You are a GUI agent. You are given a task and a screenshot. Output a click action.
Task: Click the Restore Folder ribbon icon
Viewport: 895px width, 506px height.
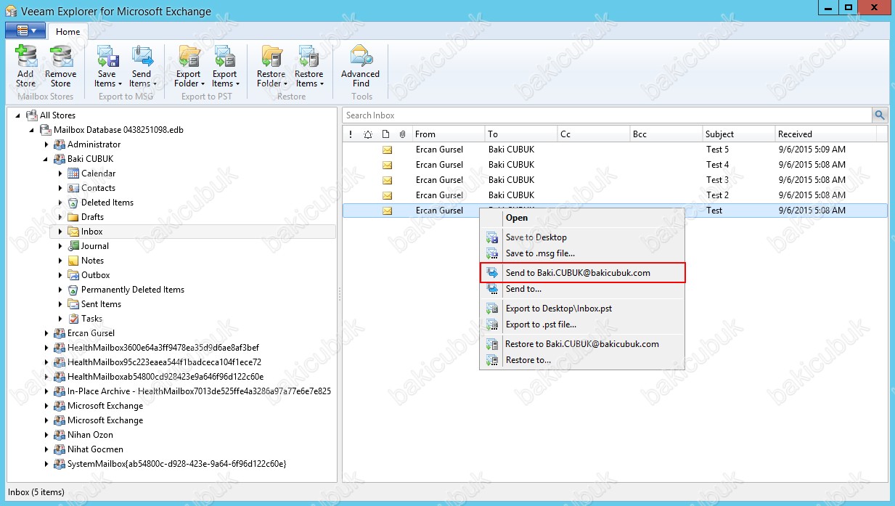271,57
